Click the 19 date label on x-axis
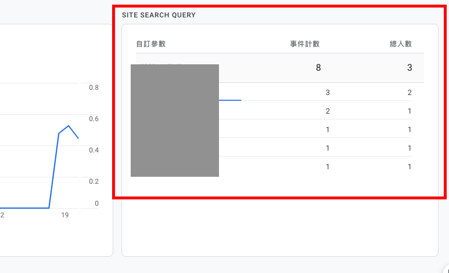 tap(65, 216)
